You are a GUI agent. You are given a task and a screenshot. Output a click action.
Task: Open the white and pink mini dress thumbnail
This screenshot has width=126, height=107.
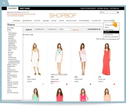coord(83,59)
